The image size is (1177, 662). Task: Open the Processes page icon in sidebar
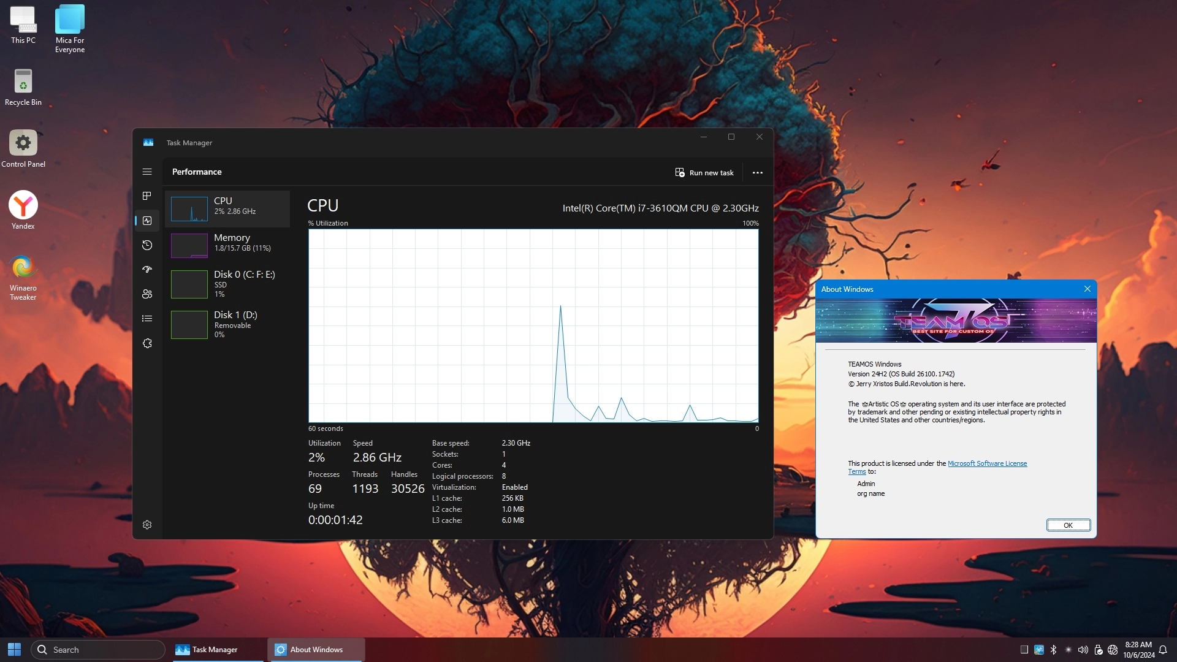(x=147, y=196)
